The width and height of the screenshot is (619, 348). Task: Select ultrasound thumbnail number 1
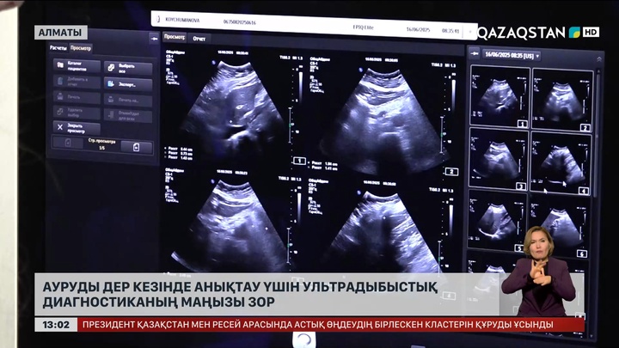click(x=498, y=95)
